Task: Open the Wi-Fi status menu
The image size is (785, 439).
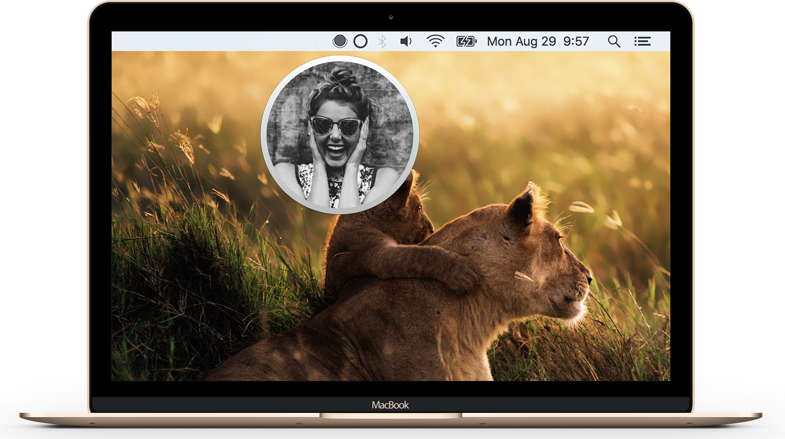Action: [x=435, y=41]
